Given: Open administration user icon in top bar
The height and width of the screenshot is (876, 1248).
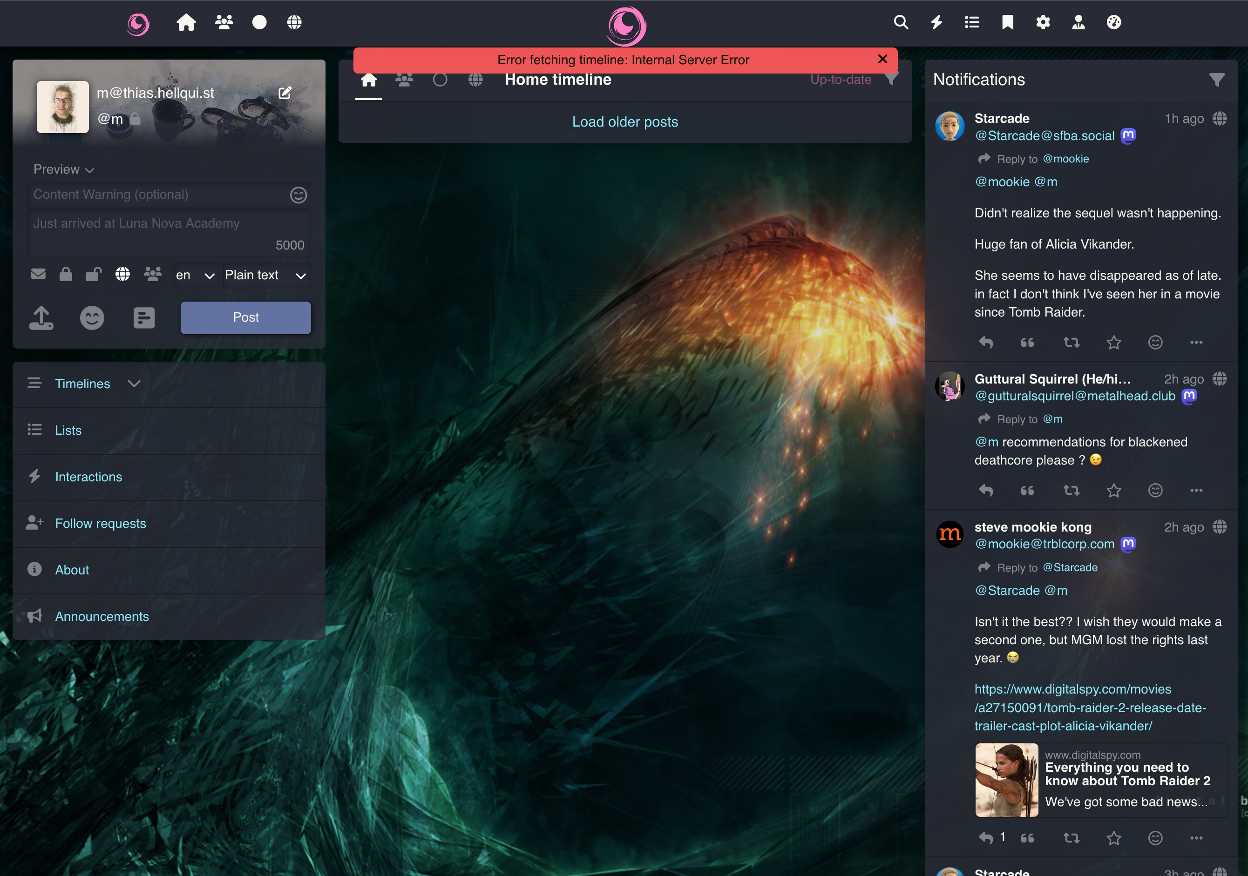Looking at the screenshot, I should (x=1078, y=22).
